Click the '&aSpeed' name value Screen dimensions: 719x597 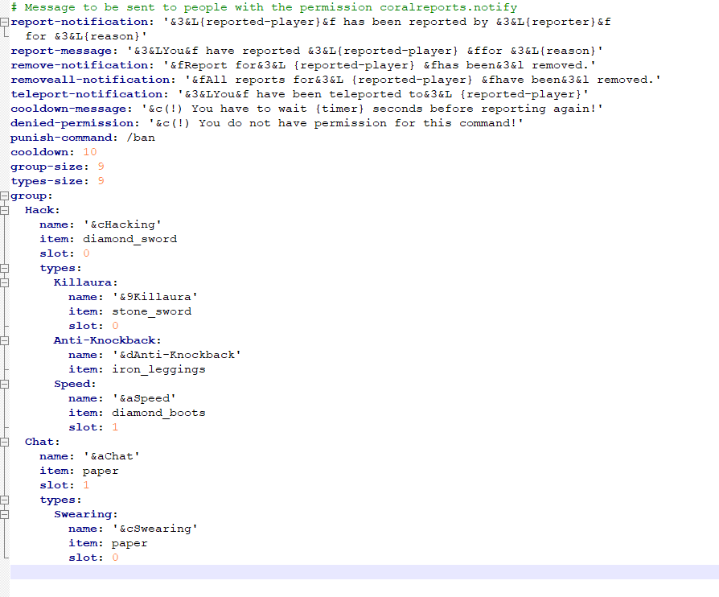click(x=144, y=398)
